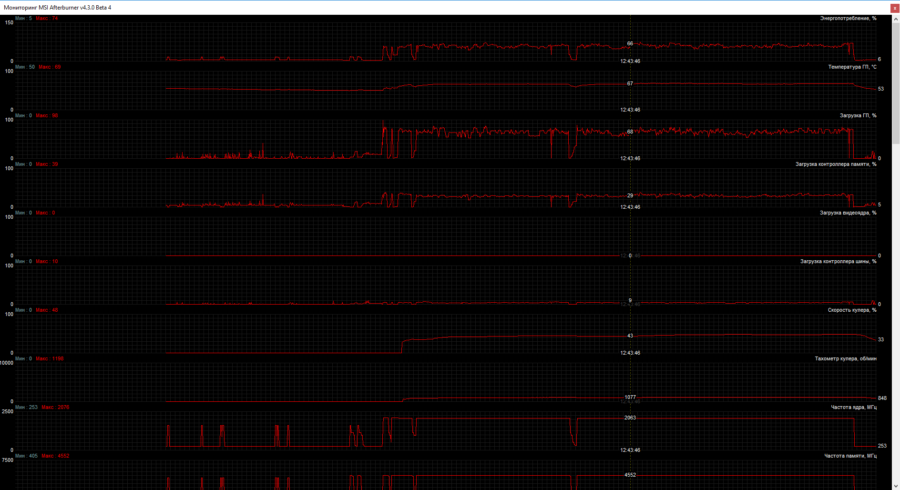
Task: Click the 'Тахометр кулера, об/мин' label
Action: pos(846,358)
